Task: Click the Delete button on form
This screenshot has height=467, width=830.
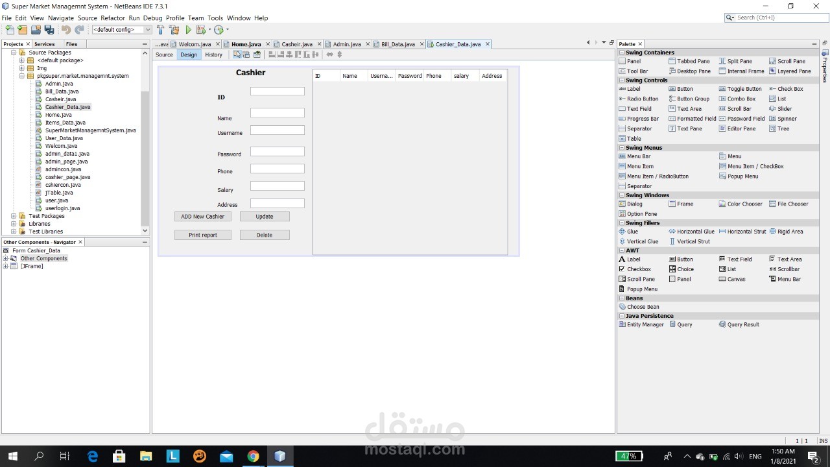Action: (265, 235)
